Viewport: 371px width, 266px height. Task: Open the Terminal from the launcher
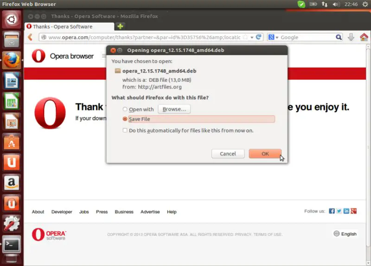pyautogui.click(x=11, y=244)
